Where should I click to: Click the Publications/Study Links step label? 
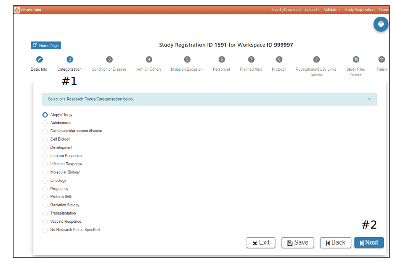(316, 69)
